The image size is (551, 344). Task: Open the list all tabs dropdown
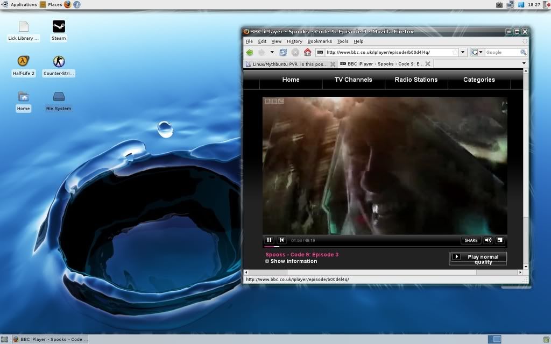click(524, 63)
